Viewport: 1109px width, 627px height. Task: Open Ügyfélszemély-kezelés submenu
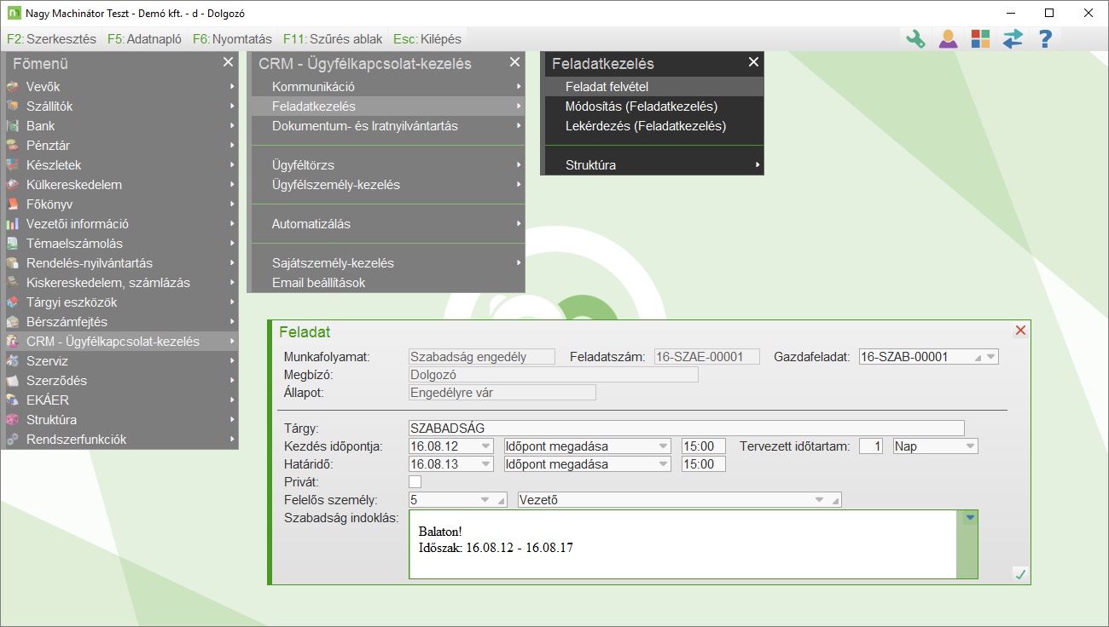click(x=388, y=185)
